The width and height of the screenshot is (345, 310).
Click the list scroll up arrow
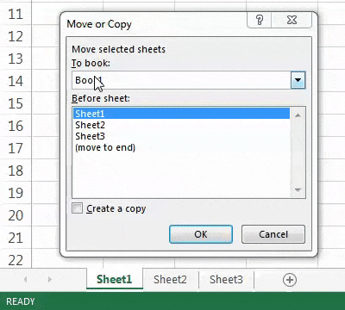tap(298, 115)
